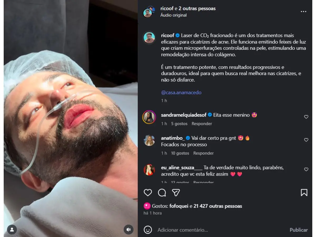The image size is (316, 237).
Task: Reply to anatimbo_'s comment
Action: click(x=203, y=153)
